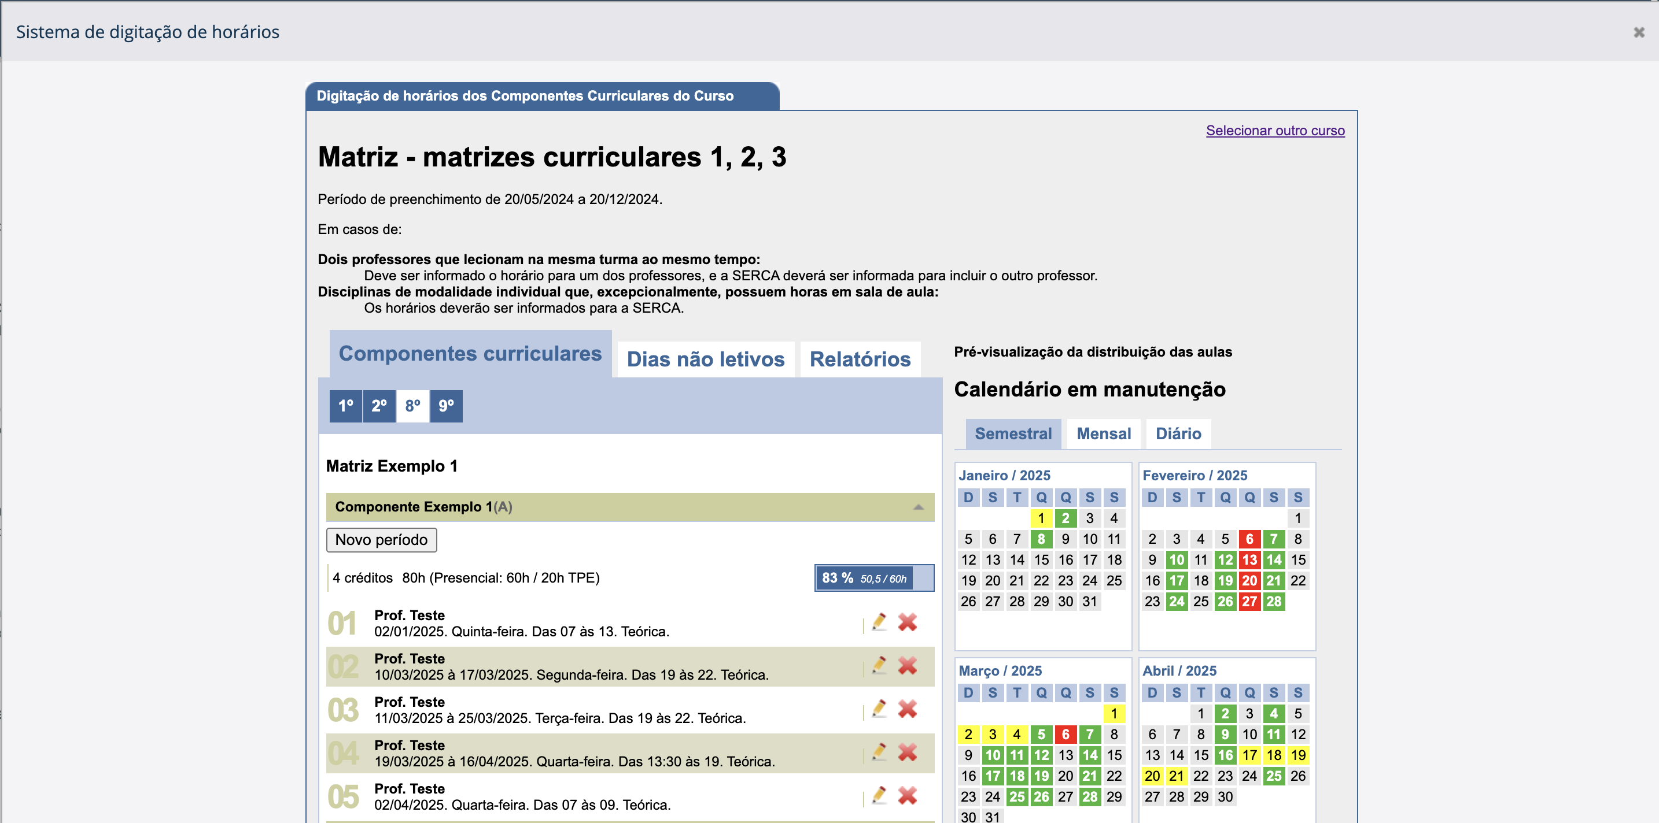The height and width of the screenshot is (823, 1659).
Task: Delete period 01 with red X
Action: pos(908,622)
